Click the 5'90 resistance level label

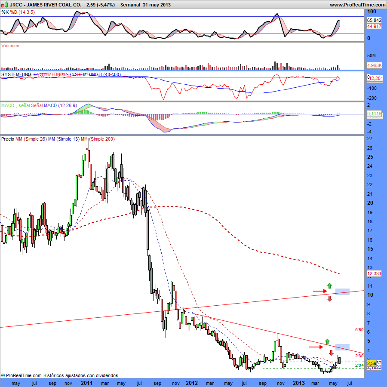coord(359,330)
